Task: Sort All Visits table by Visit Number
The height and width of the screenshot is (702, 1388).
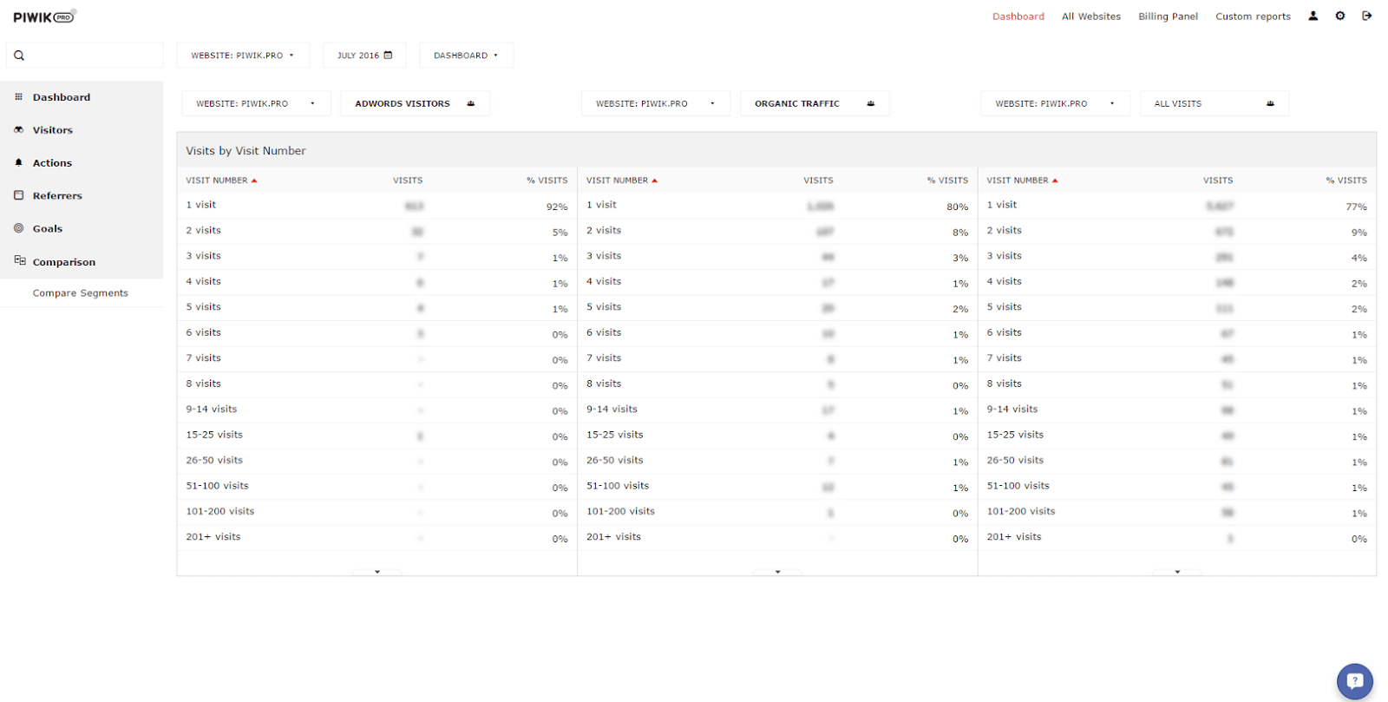Action: (1022, 180)
